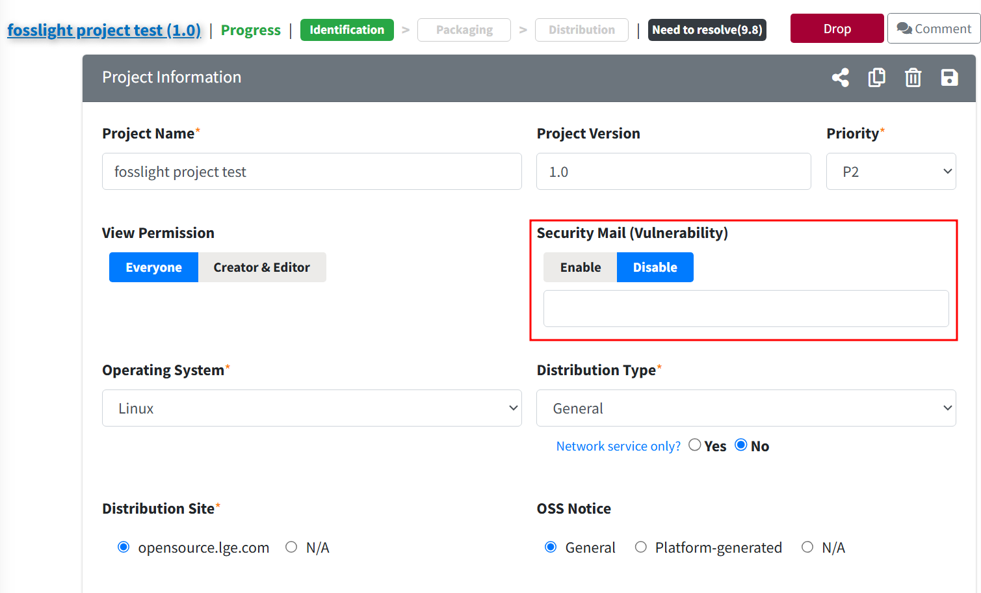The height and width of the screenshot is (593, 981).
Task: Choose N/A for Distribution Site
Action: (291, 547)
